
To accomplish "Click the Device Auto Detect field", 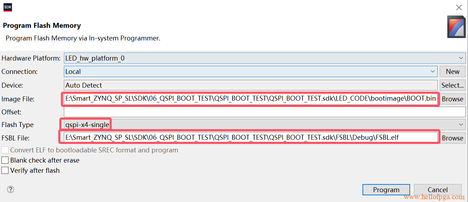I will 251,85.
